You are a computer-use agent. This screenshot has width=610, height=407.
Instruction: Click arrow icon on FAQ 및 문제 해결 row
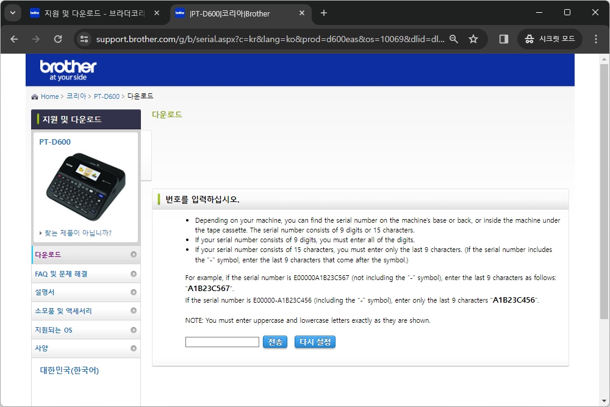134,274
